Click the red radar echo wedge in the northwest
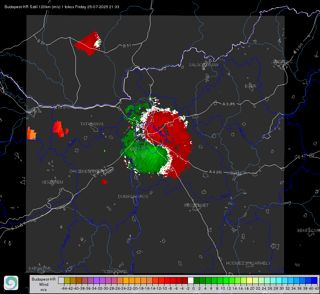 click(x=87, y=43)
